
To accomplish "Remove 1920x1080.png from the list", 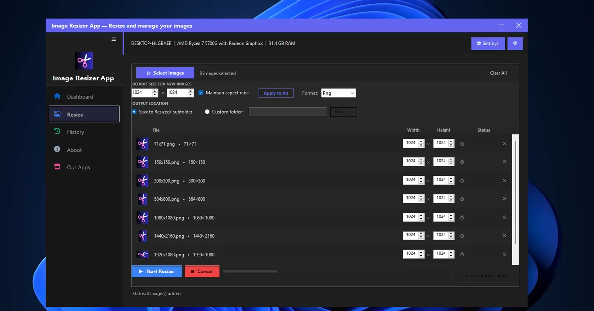I will (x=504, y=254).
